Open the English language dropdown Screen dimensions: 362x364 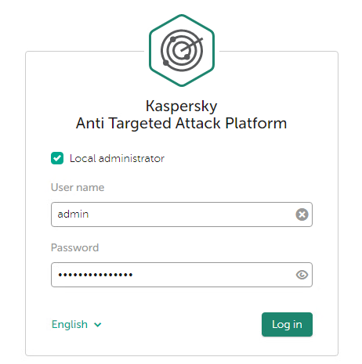(x=76, y=325)
